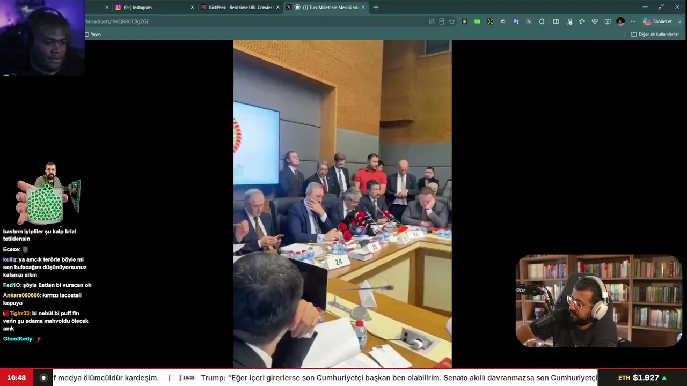Close the Türk Milleti'nin Meclisi'nde tab
Screen dimensions: 687x386
363,8
